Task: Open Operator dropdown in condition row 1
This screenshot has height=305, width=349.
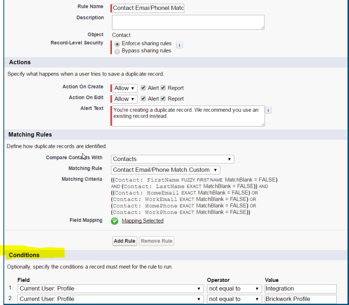Action: pos(234,289)
